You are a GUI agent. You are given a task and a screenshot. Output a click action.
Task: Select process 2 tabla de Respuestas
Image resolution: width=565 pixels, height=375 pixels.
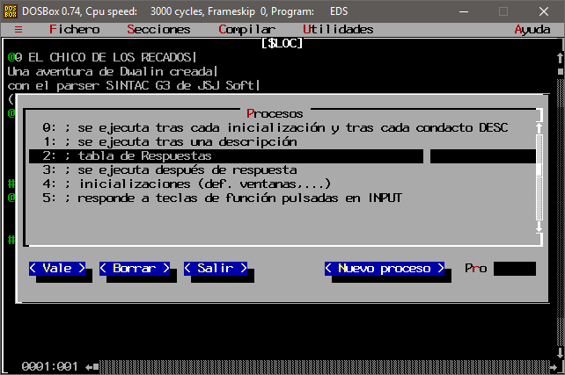point(282,155)
